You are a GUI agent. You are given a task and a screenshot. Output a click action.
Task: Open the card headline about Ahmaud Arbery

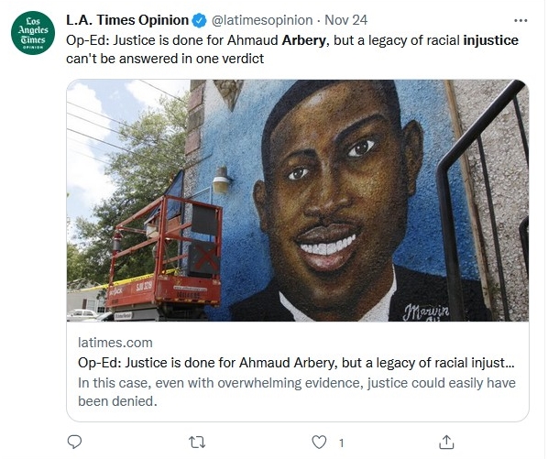coord(296,363)
